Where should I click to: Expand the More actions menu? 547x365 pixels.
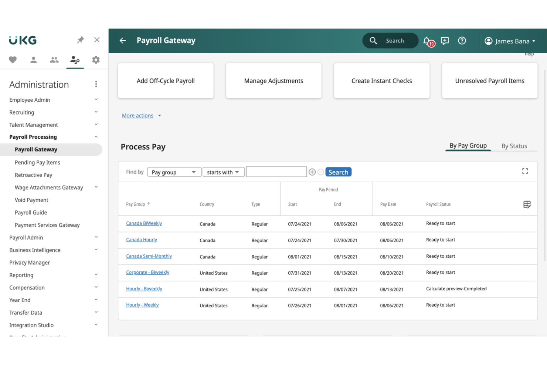point(141,116)
